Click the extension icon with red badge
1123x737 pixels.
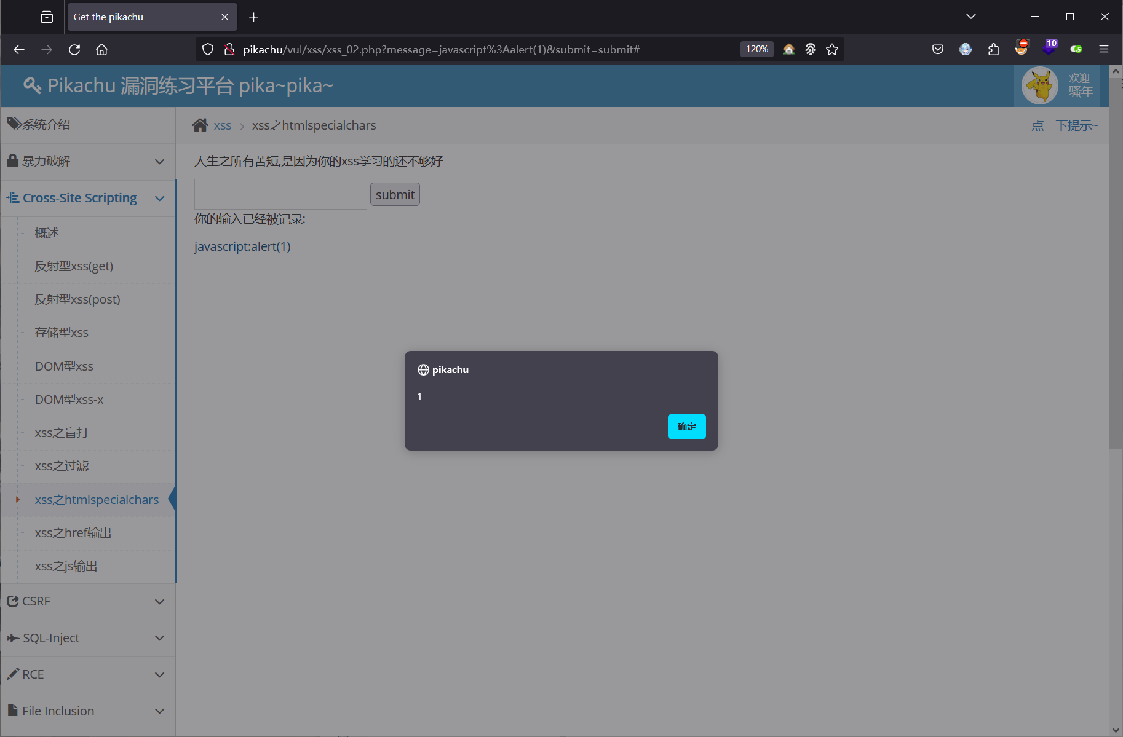coord(1022,47)
